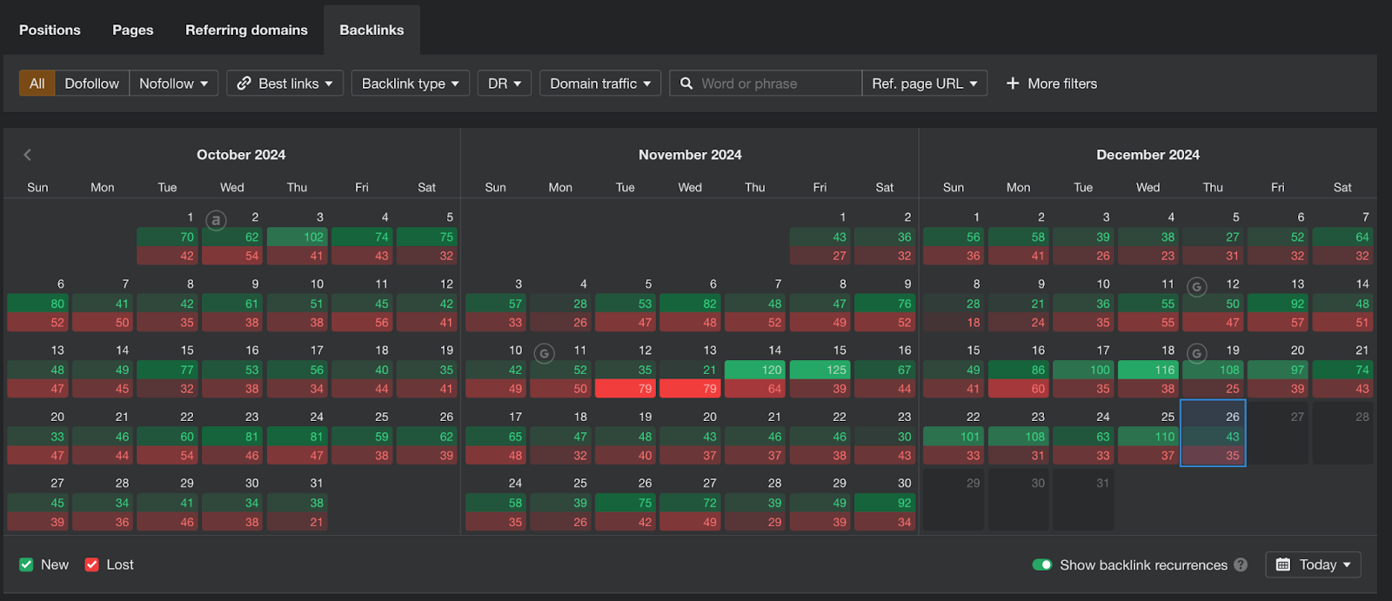Click new value 75 on November 26
1392x601 pixels.
pos(626,503)
